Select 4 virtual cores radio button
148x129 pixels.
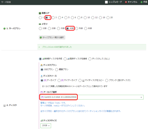(x=60, y=17)
